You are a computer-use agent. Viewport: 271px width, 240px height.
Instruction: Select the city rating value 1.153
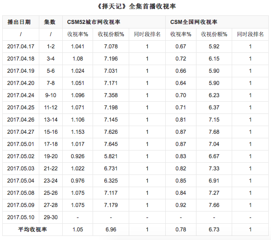coord(78,132)
